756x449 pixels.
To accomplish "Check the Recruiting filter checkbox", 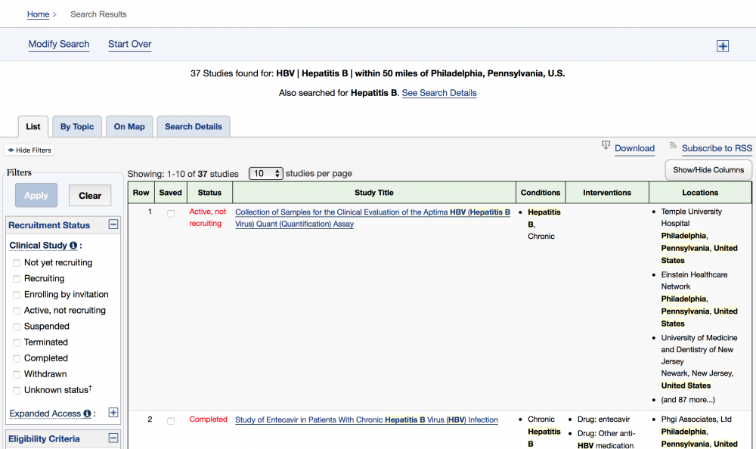I will pos(17,279).
